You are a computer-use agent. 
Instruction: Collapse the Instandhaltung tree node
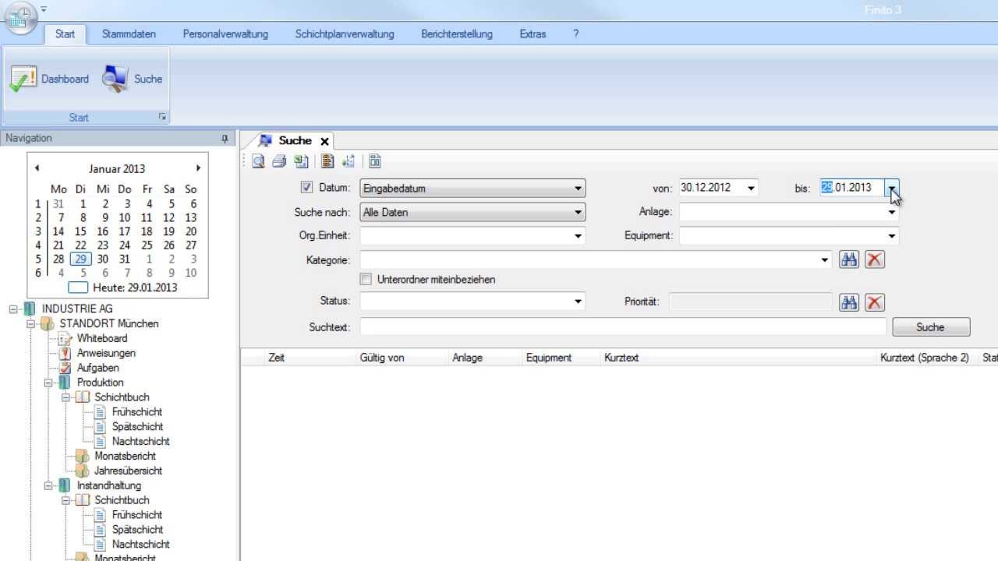coord(48,485)
